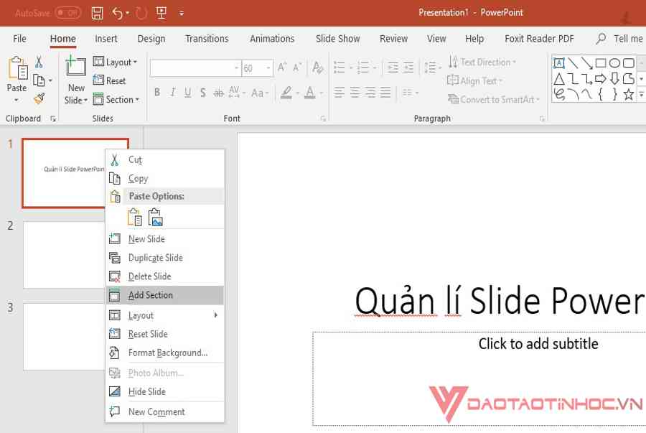This screenshot has width=646, height=433.
Task: Select the star shape in gallery
Action: pos(628,94)
